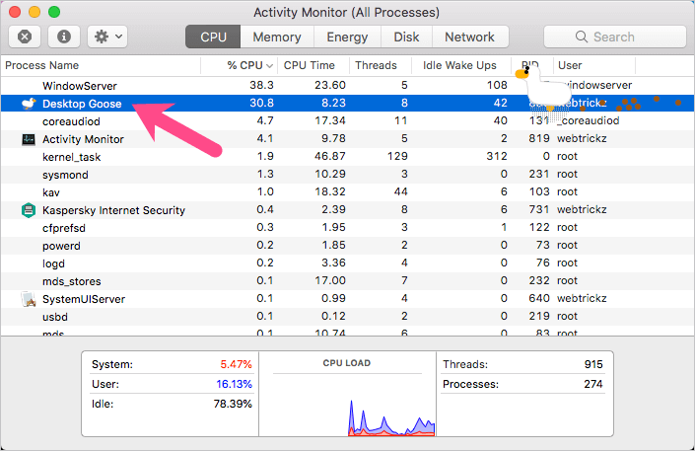
Task: Close the Activity Monitor window
Action: 15,12
